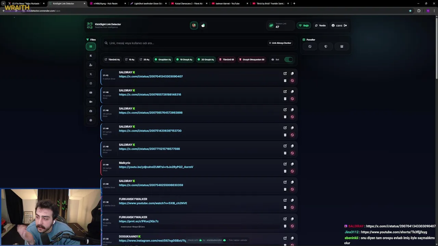Viewport: 438px width, 246px height.
Task: Click the red round theme icon in header
Action: pyautogui.click(x=194, y=25)
